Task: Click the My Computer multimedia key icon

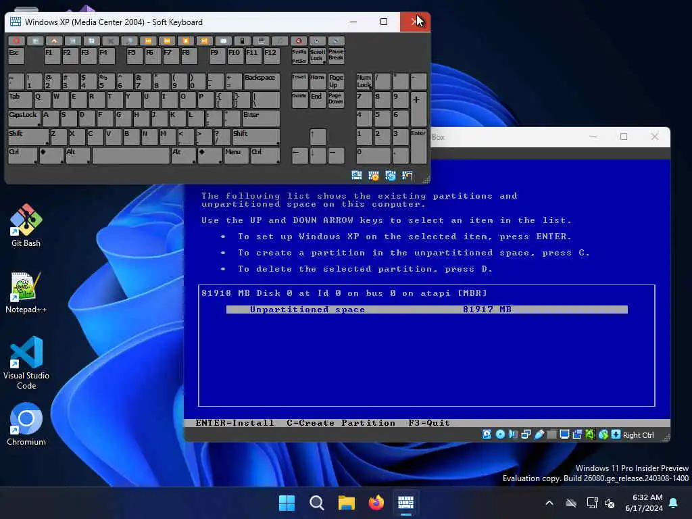Action: 261,41
